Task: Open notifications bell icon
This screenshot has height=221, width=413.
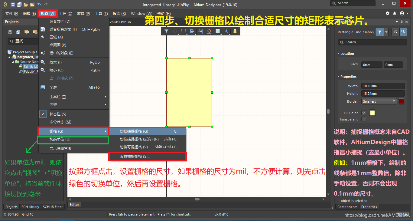Action: pos(395,14)
